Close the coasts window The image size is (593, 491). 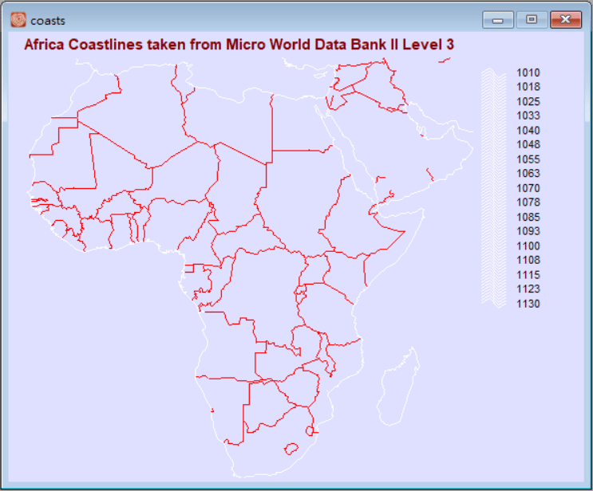point(565,20)
